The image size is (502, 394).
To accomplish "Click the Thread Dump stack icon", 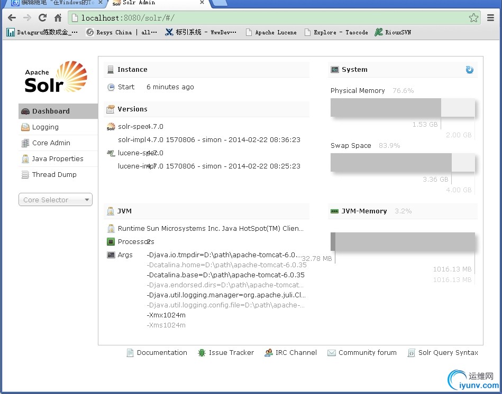I will click(x=25, y=175).
